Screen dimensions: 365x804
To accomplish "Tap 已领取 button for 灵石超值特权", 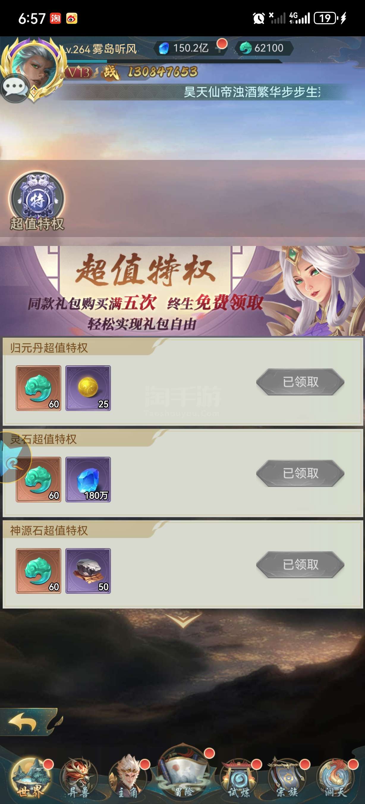I will tap(300, 473).
